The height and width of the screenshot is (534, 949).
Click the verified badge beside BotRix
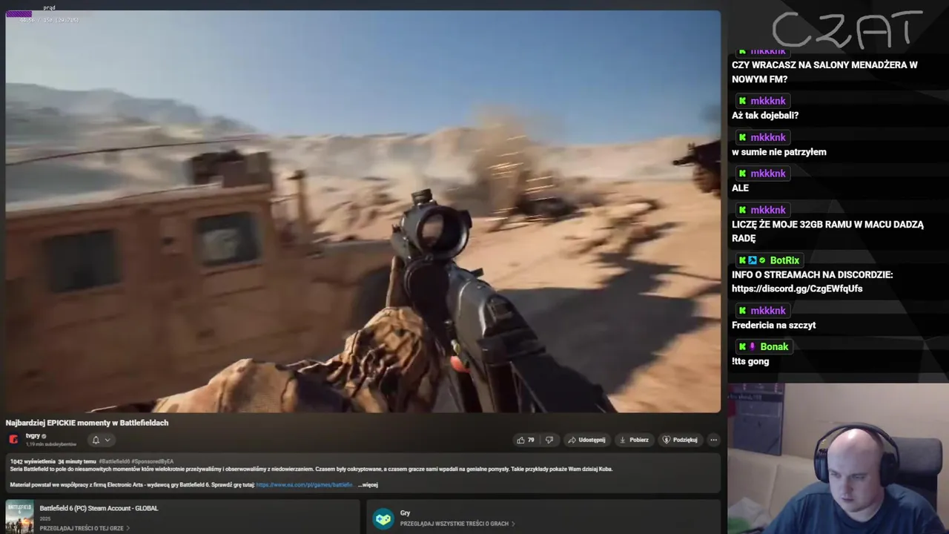coord(762,260)
